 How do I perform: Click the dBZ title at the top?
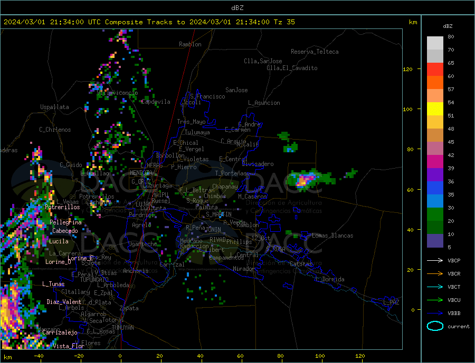click(237, 8)
